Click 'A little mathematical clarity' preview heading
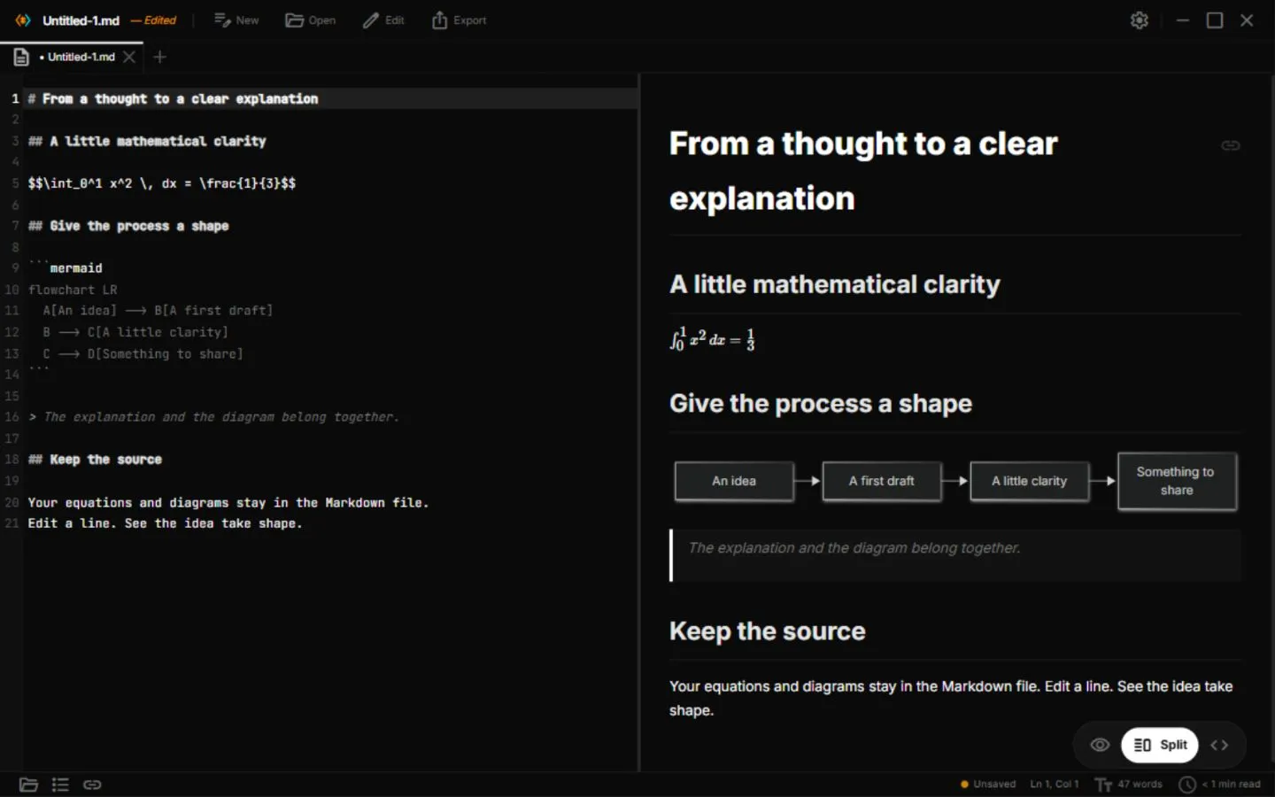This screenshot has height=797, width=1275. point(835,284)
